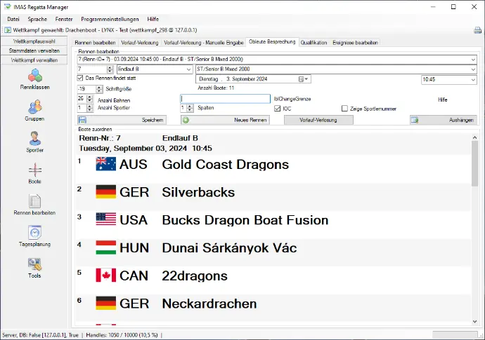Click the Stammdaten verwalten sidebar button

(34, 50)
